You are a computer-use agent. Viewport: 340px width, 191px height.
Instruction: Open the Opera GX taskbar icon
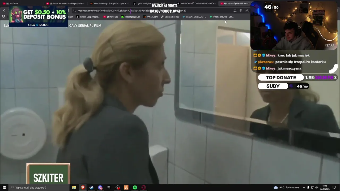144,188
